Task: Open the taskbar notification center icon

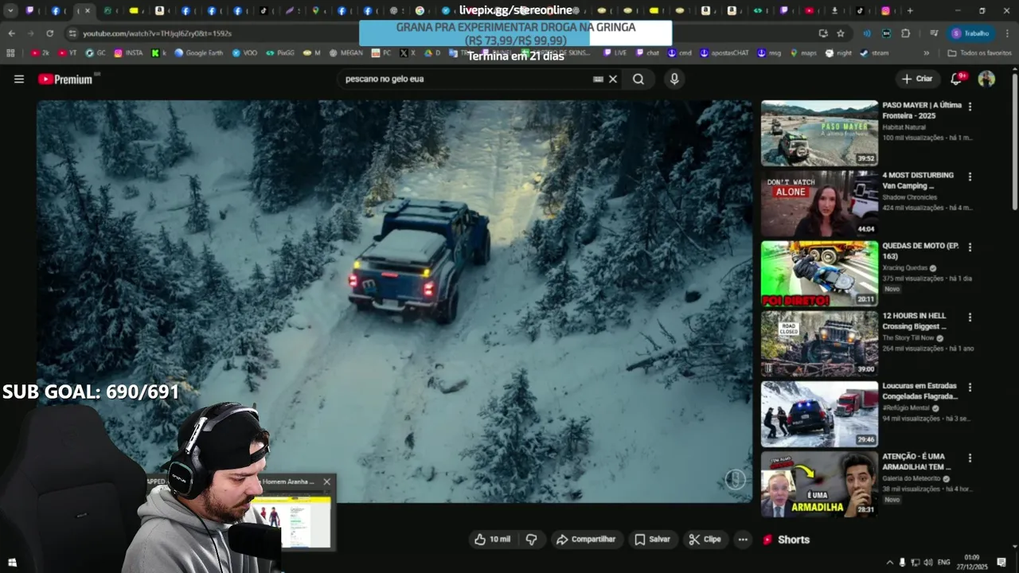Action: point(1001,563)
